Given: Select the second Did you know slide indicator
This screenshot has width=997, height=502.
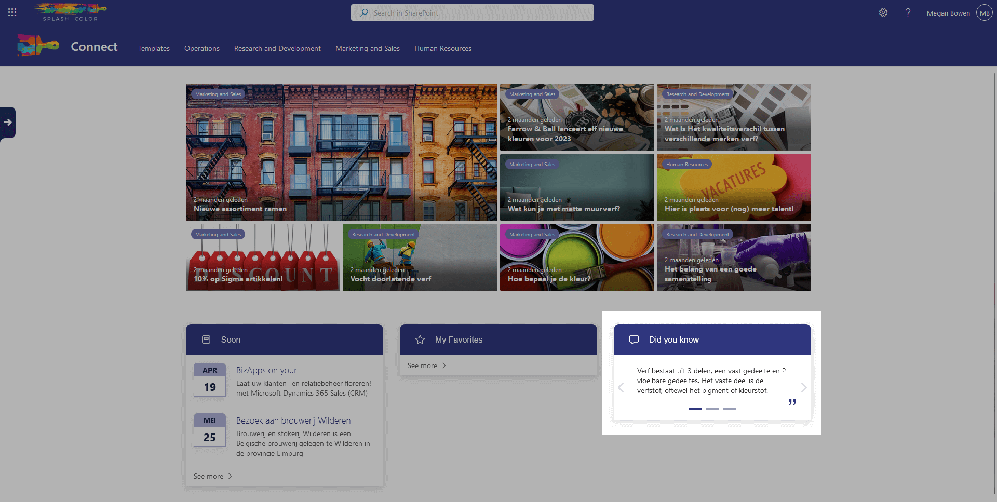Looking at the screenshot, I should click(712, 409).
